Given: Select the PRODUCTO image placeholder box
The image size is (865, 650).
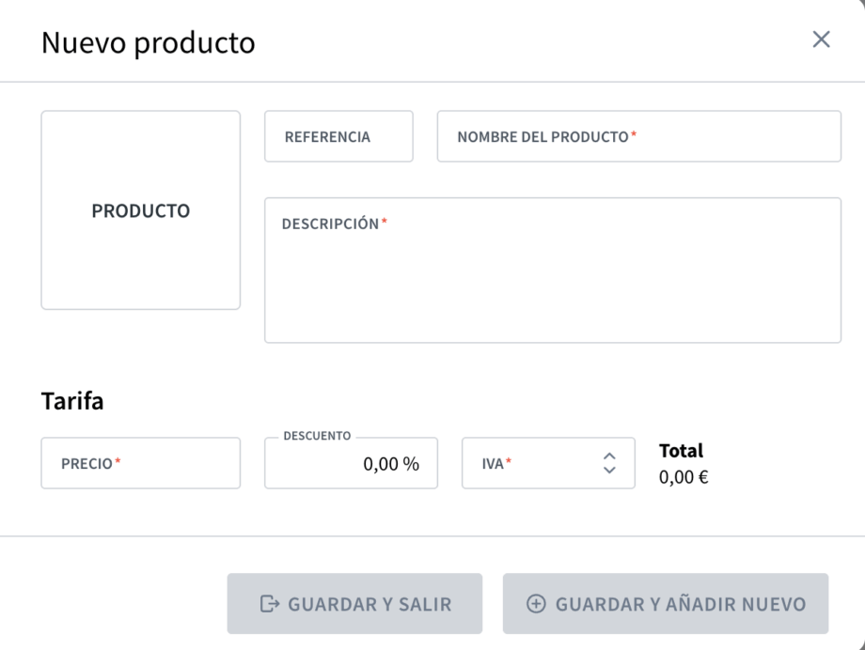Looking at the screenshot, I should [140, 210].
